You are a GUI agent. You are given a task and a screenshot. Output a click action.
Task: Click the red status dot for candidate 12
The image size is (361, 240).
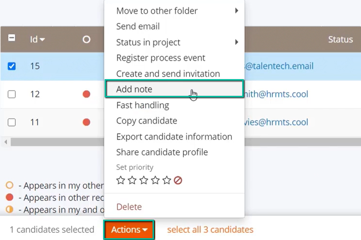click(x=86, y=94)
